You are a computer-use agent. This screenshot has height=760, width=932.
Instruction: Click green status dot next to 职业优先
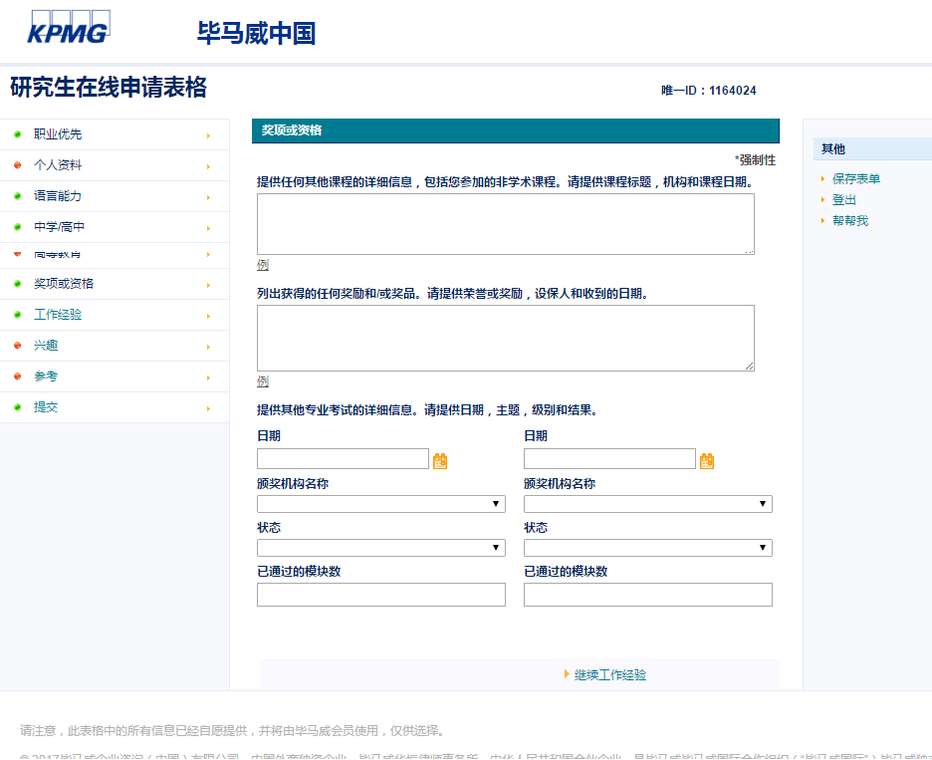click(x=17, y=134)
